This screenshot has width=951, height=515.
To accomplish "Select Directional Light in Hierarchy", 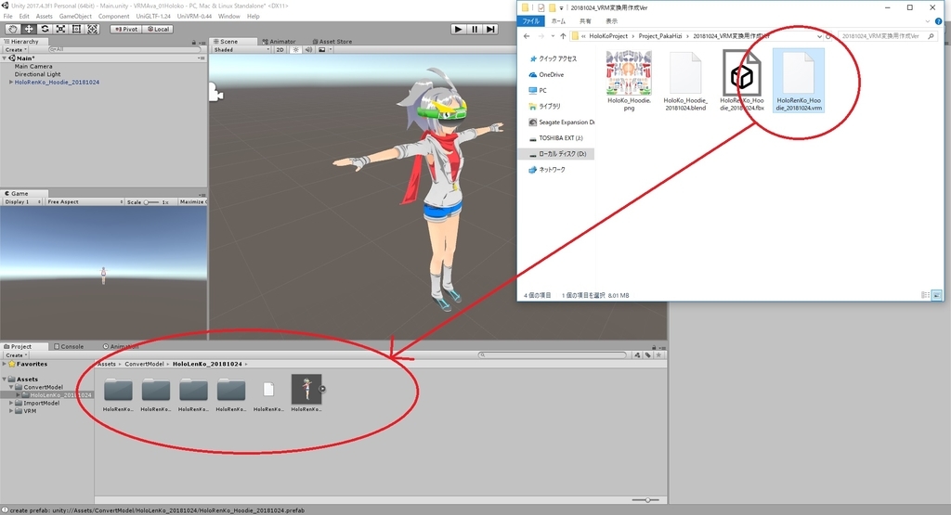I will tap(37, 74).
